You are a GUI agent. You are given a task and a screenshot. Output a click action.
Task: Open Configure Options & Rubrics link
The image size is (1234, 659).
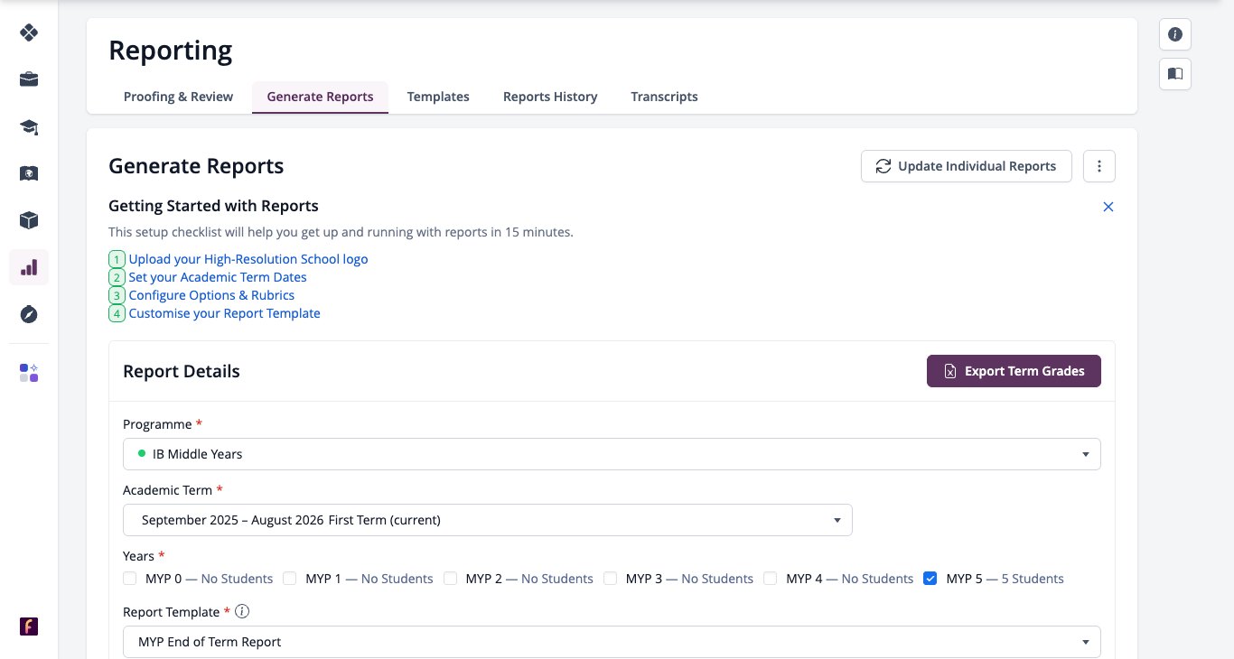pos(211,295)
